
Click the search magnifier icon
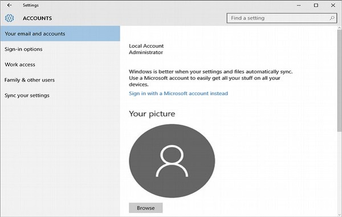[x=332, y=18]
